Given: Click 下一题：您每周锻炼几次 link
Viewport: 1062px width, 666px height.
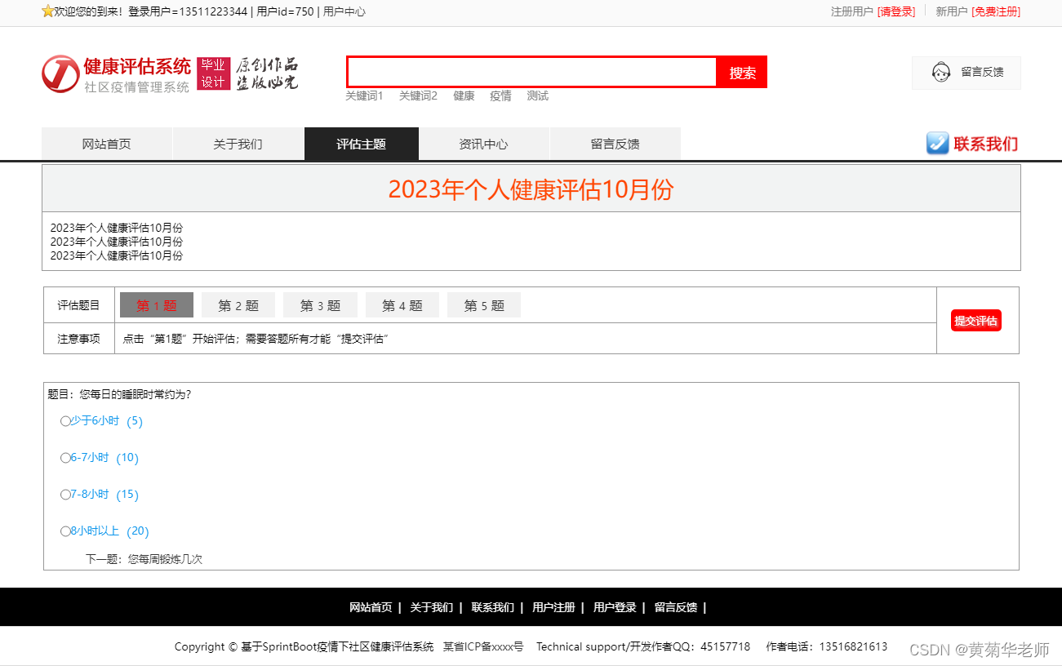Looking at the screenshot, I should tap(144, 559).
